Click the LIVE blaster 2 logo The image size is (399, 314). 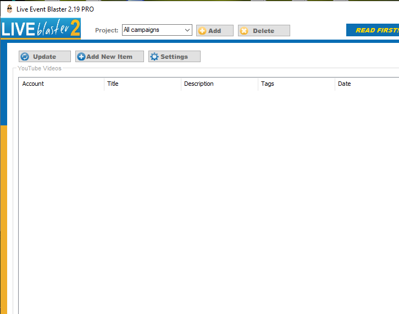(x=41, y=29)
